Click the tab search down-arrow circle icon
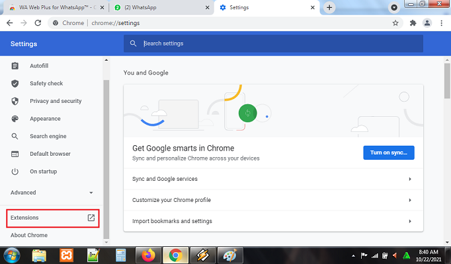This screenshot has width=451, height=264. (394, 7)
